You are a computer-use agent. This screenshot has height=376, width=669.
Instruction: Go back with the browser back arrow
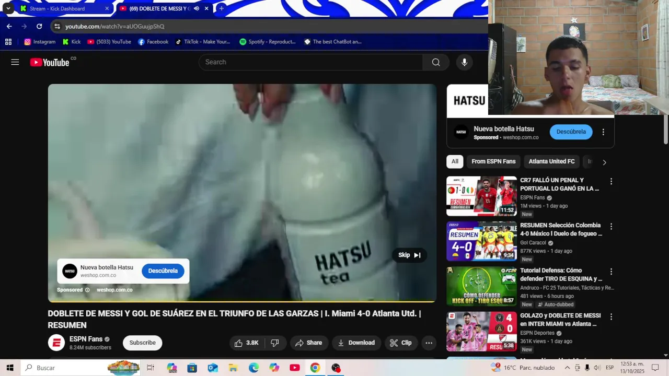[x=9, y=26]
